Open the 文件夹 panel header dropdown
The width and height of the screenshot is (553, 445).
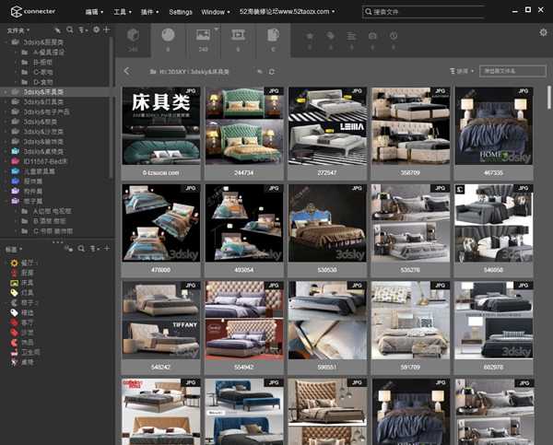pos(17,29)
